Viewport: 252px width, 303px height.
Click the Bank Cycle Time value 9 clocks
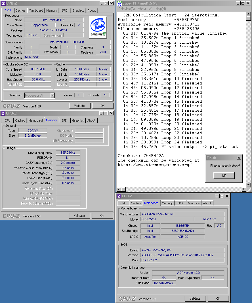point(68,183)
